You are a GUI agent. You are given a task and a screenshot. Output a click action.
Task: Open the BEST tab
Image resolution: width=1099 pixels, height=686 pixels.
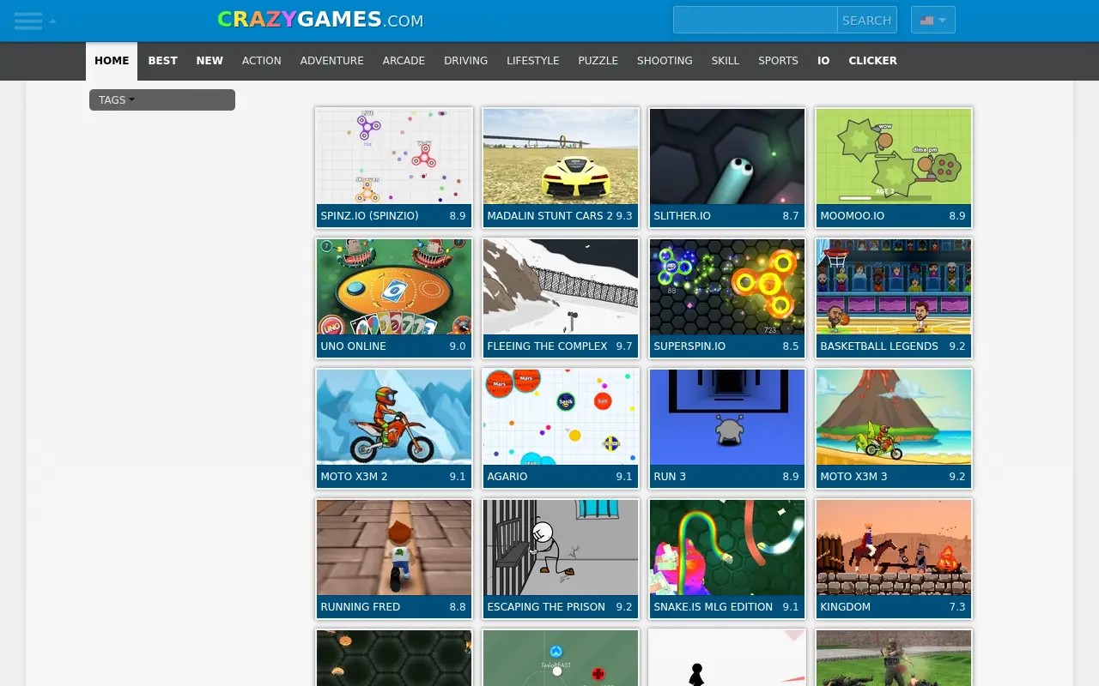point(162,61)
